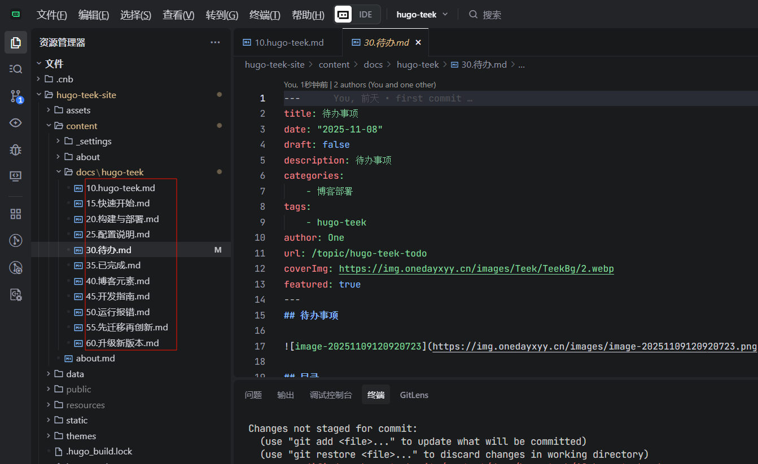Open the 终端(T) menu
Viewport: 758px width, 464px height.
click(265, 15)
